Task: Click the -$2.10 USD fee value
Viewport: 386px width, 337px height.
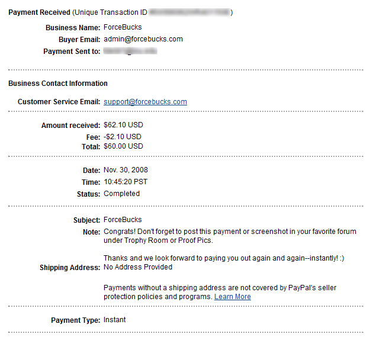Action: pyautogui.click(x=122, y=136)
